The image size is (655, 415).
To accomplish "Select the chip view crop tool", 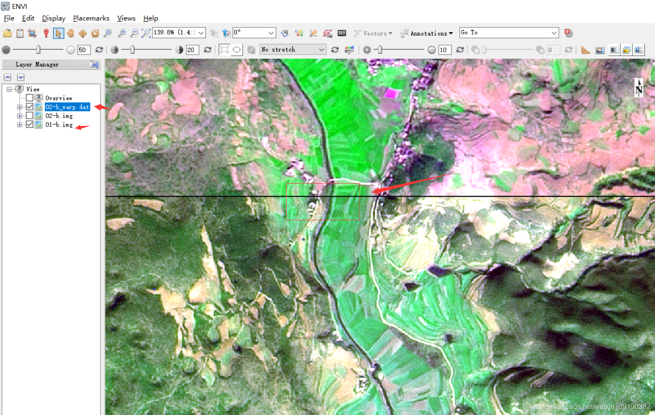I will [x=32, y=33].
